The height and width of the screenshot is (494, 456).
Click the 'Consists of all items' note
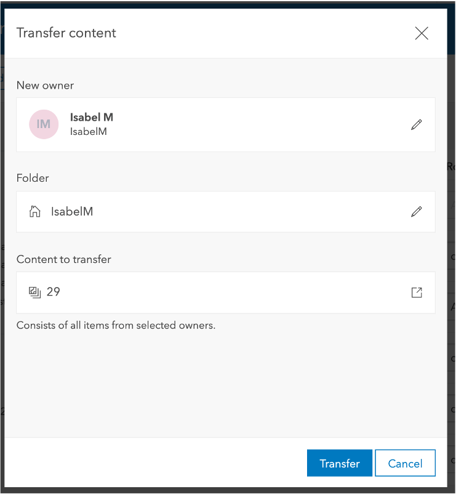(116, 325)
